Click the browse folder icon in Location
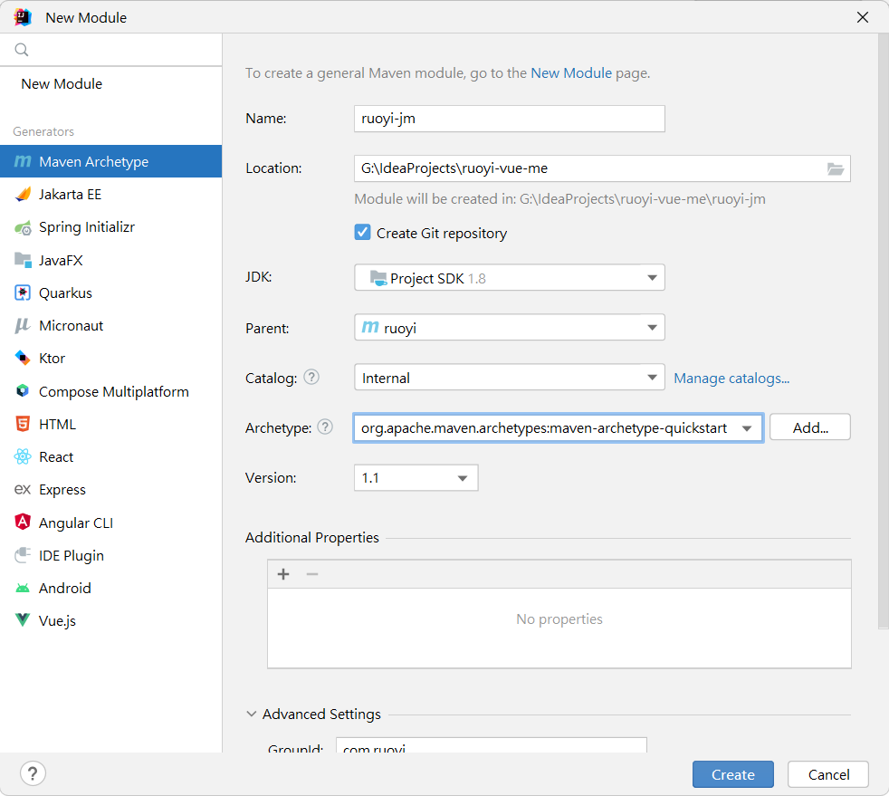Viewport: 889px width, 796px height. (835, 168)
